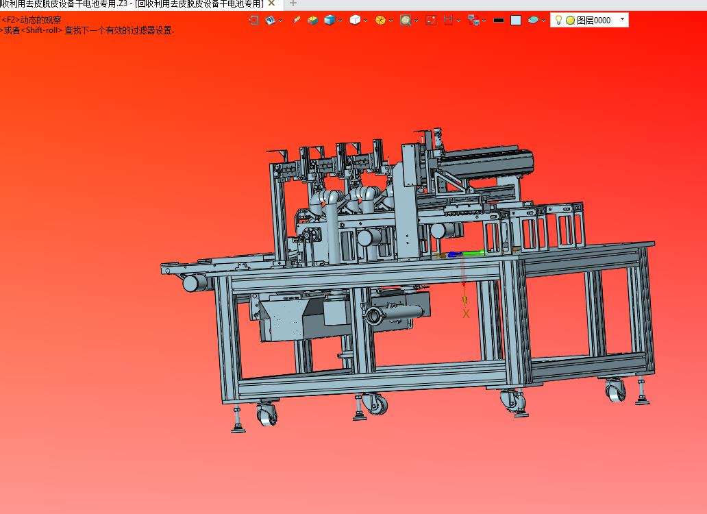Expand the magnifier zoom options arrow

(x=416, y=21)
